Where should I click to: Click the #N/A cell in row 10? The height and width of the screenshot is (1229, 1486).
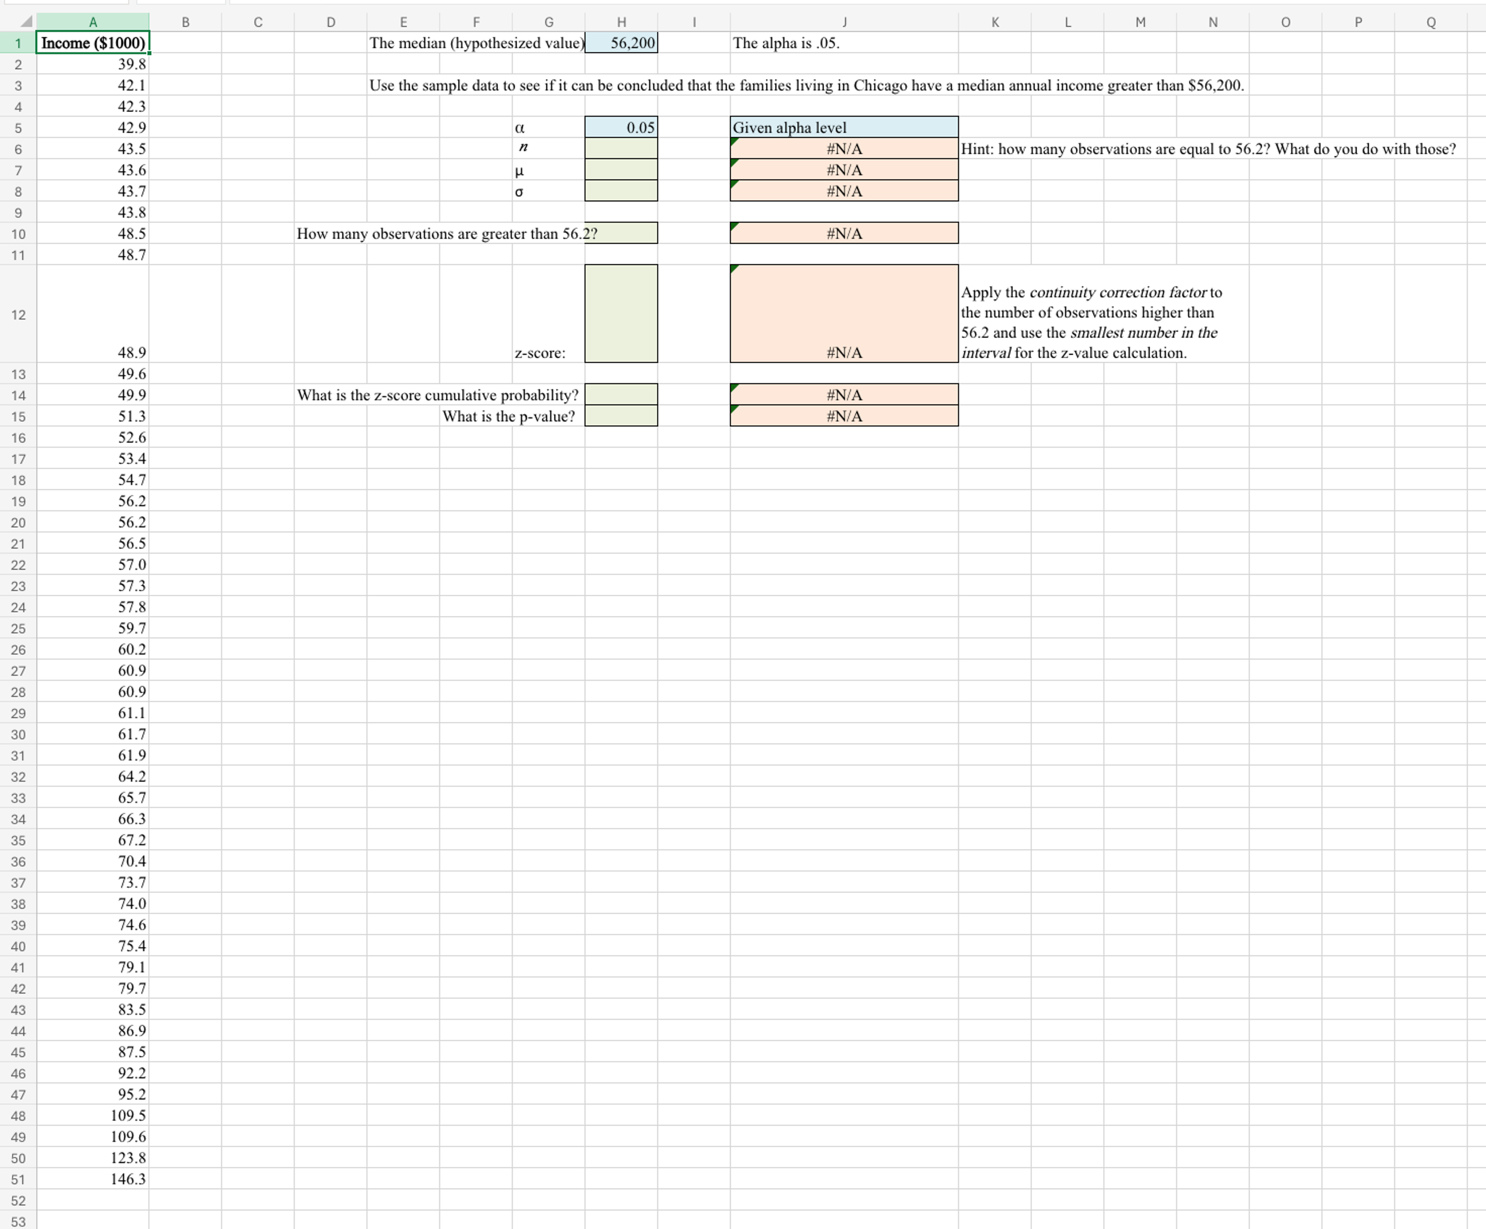pyautogui.click(x=844, y=234)
